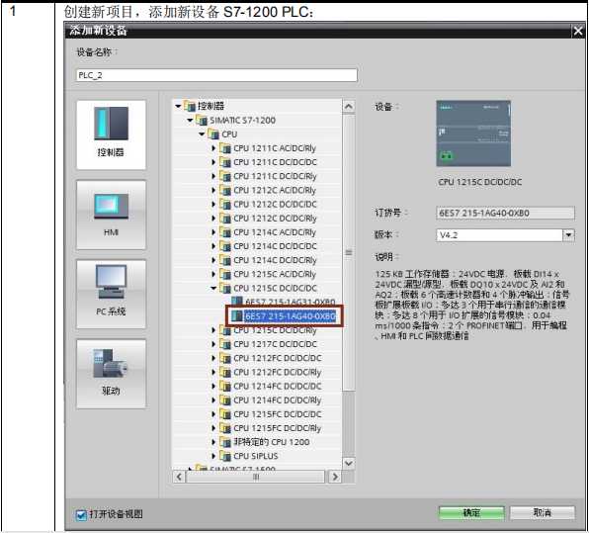The width and height of the screenshot is (589, 533).
Task: Select CPU 1214C DC/DC/Rly row
Action: [x=257, y=260]
